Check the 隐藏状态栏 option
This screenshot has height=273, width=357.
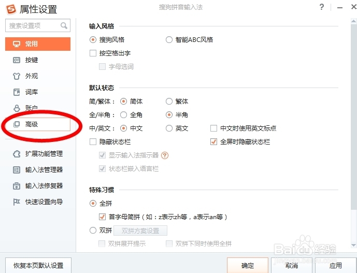pos(93,142)
